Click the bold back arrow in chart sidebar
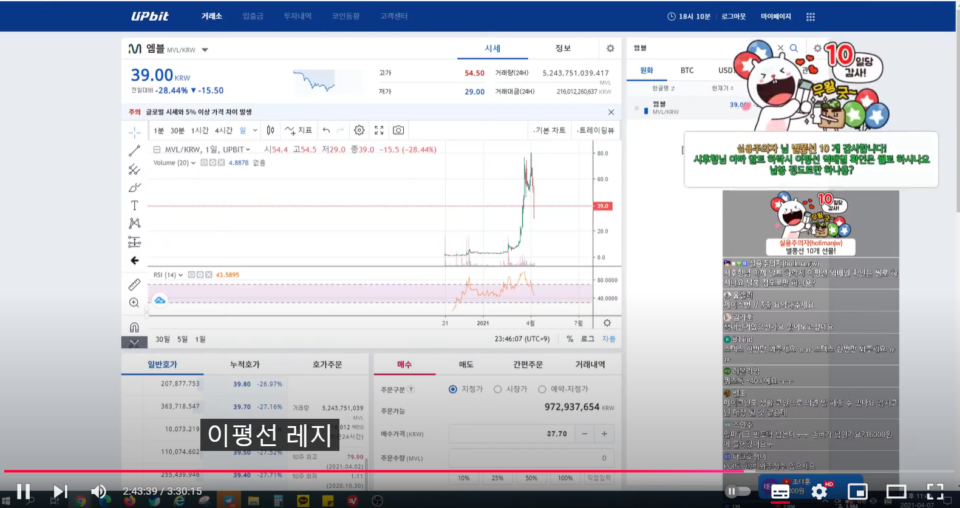The width and height of the screenshot is (960, 508). point(134,260)
